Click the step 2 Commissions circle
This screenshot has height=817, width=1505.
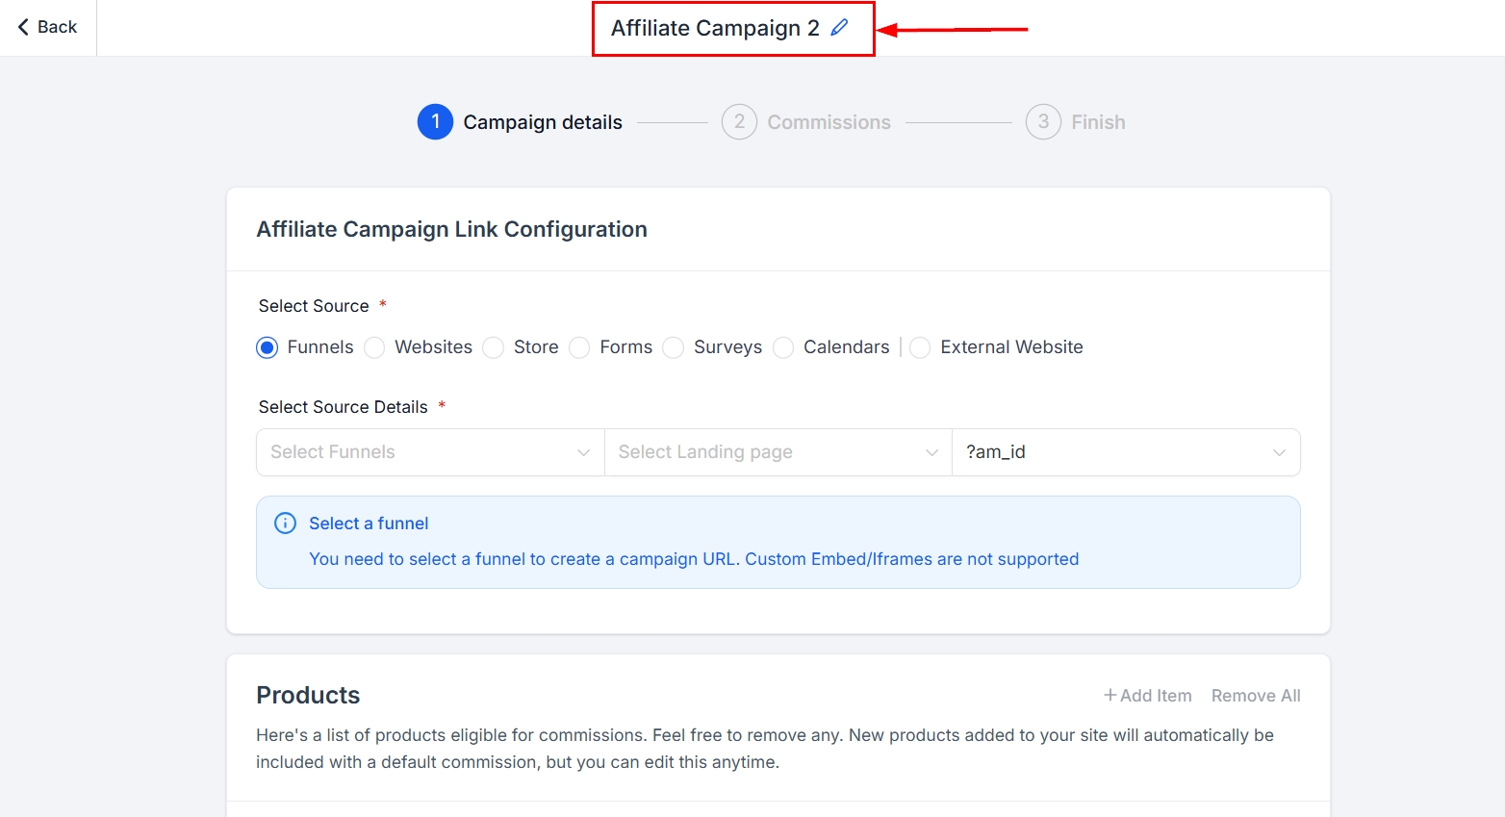coord(739,122)
